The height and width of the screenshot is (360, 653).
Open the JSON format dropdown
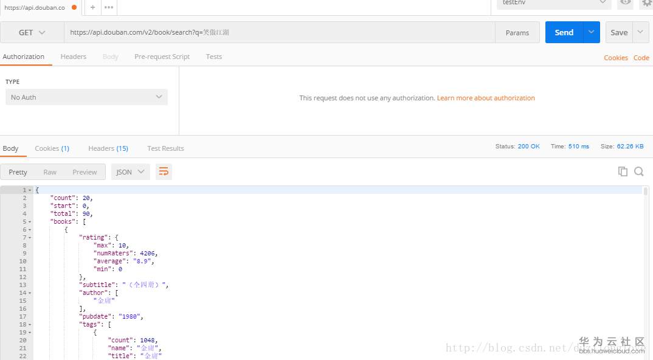[x=130, y=171]
